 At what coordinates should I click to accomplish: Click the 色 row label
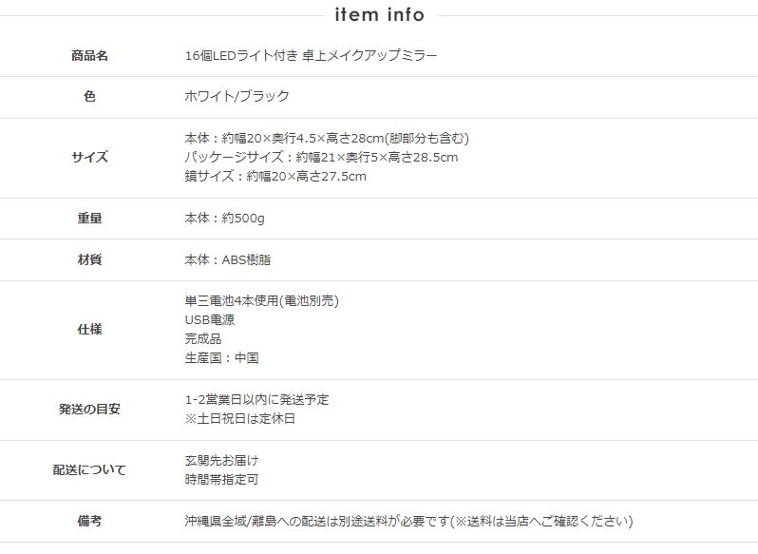point(89,97)
